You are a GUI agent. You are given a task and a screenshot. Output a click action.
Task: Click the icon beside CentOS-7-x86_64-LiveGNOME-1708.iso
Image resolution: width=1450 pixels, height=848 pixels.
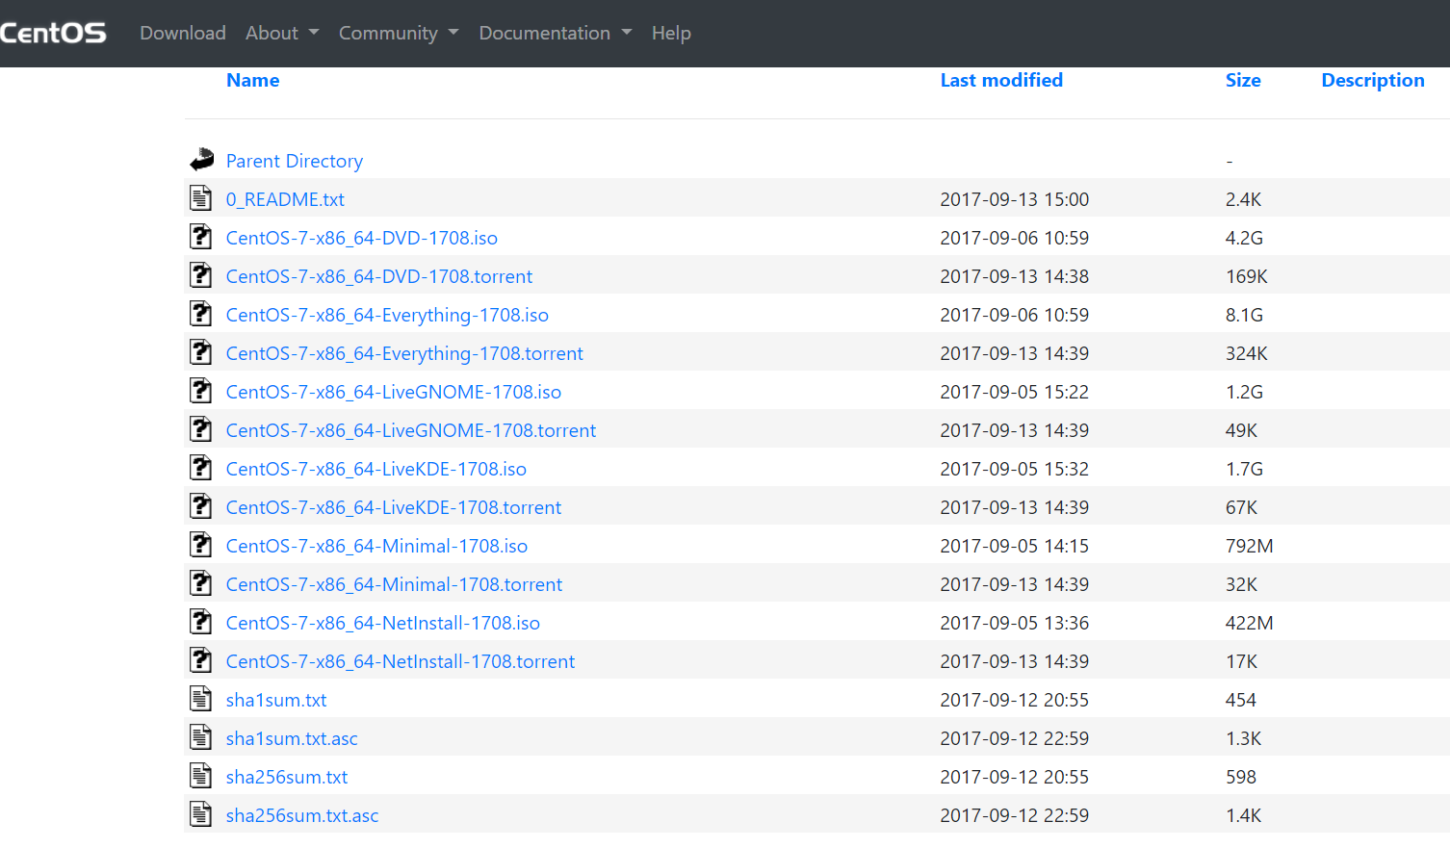tap(200, 391)
